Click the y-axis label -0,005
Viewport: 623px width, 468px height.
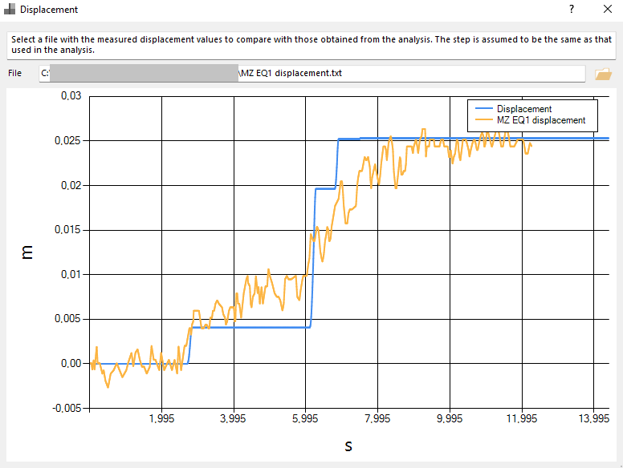click(x=67, y=408)
